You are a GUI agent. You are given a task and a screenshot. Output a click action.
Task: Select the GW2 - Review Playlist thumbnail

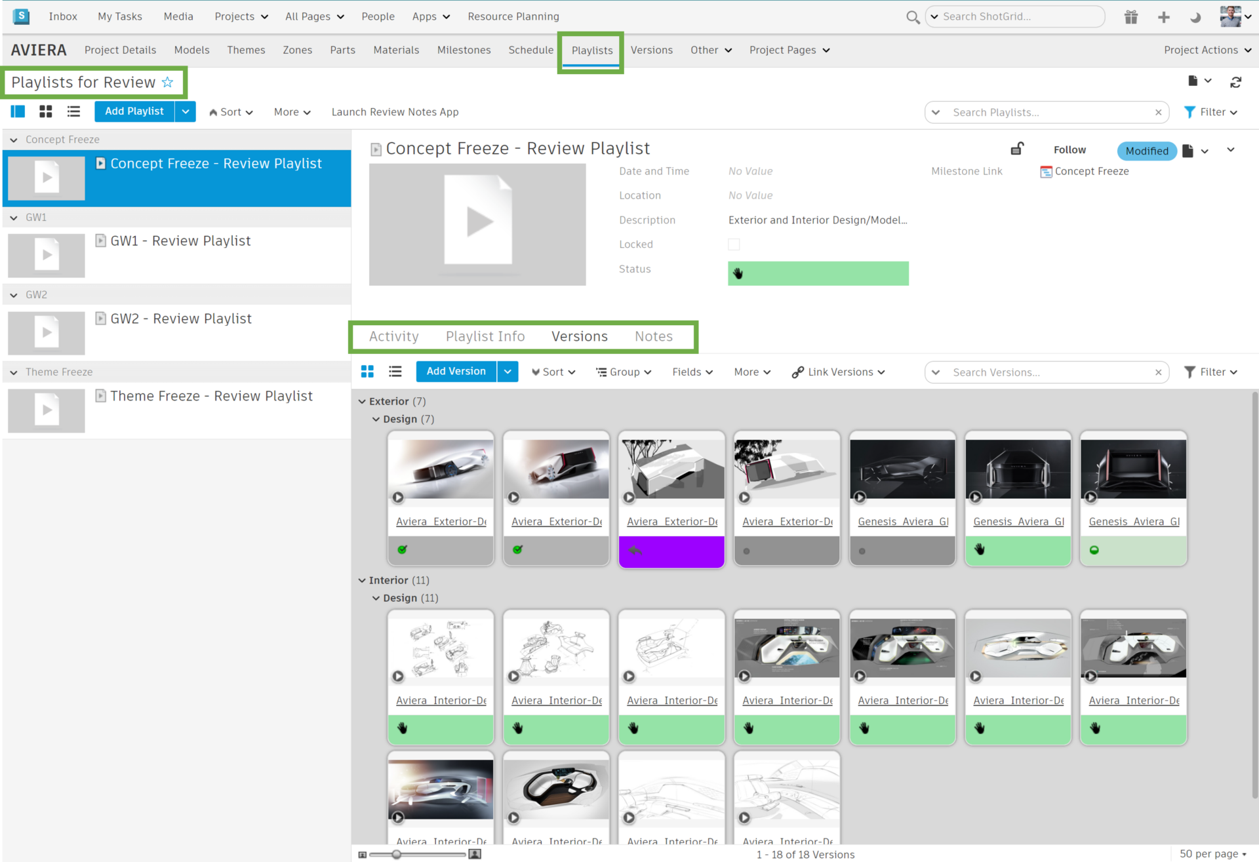(46, 333)
